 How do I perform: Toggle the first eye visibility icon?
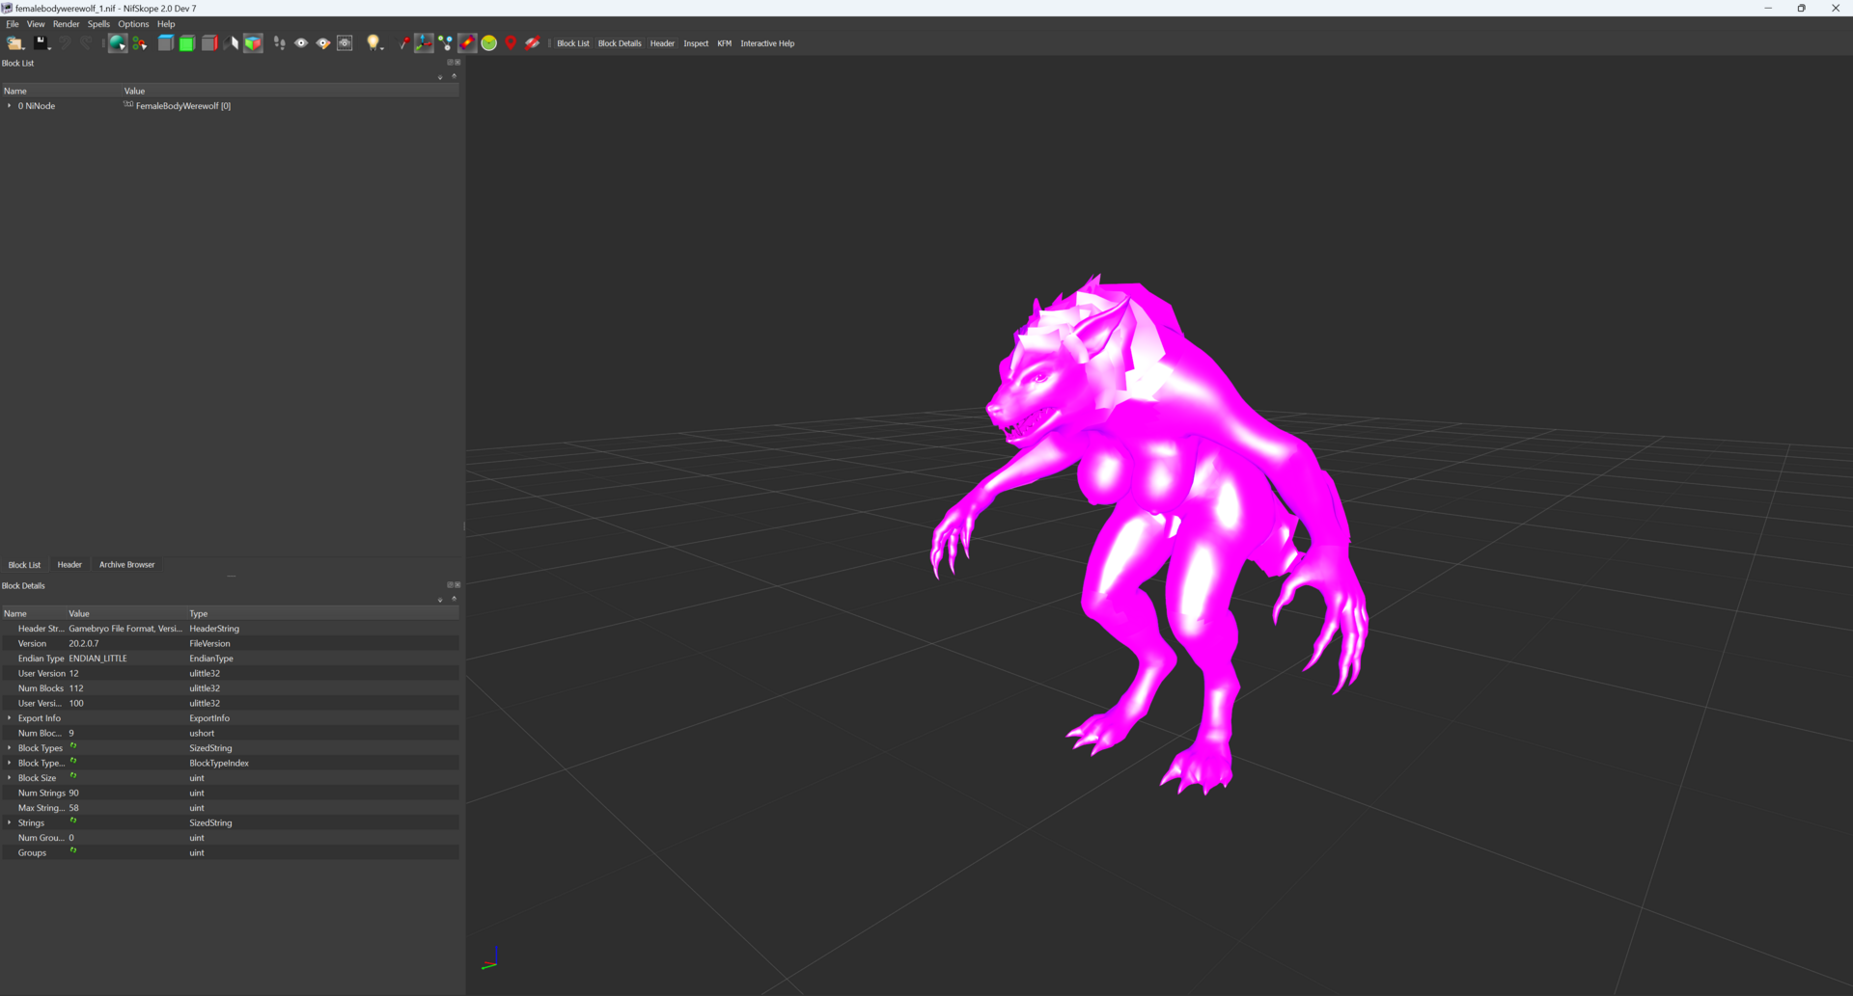coord(301,43)
